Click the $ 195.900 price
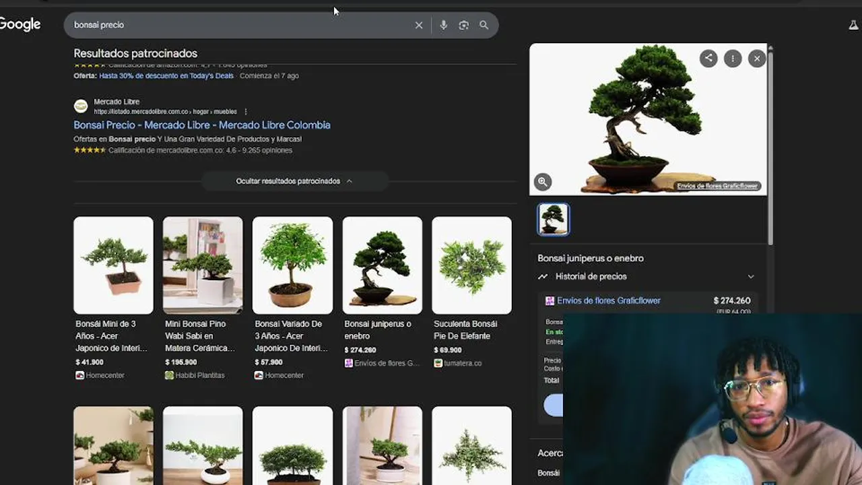This screenshot has height=485, width=862. pos(181,362)
